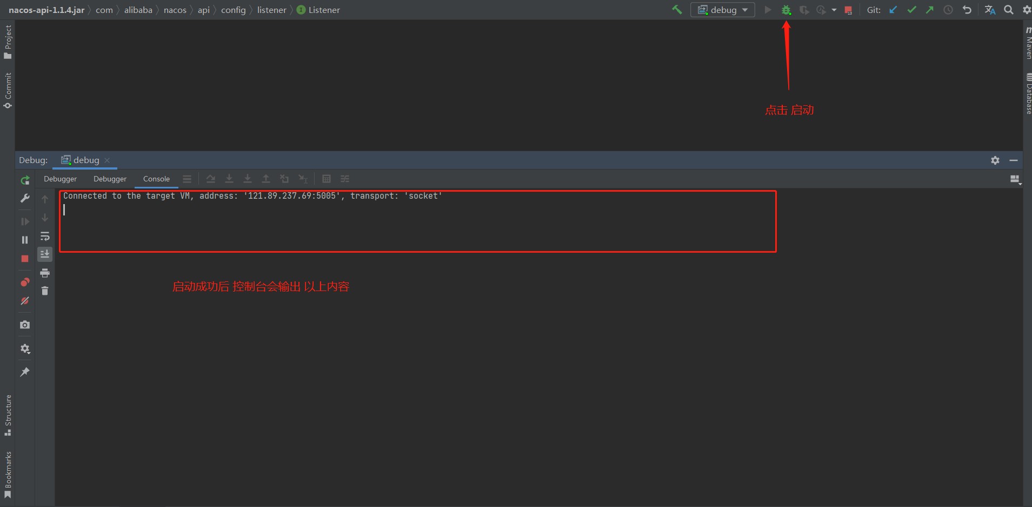Clear console output using the trash icon

click(45, 290)
